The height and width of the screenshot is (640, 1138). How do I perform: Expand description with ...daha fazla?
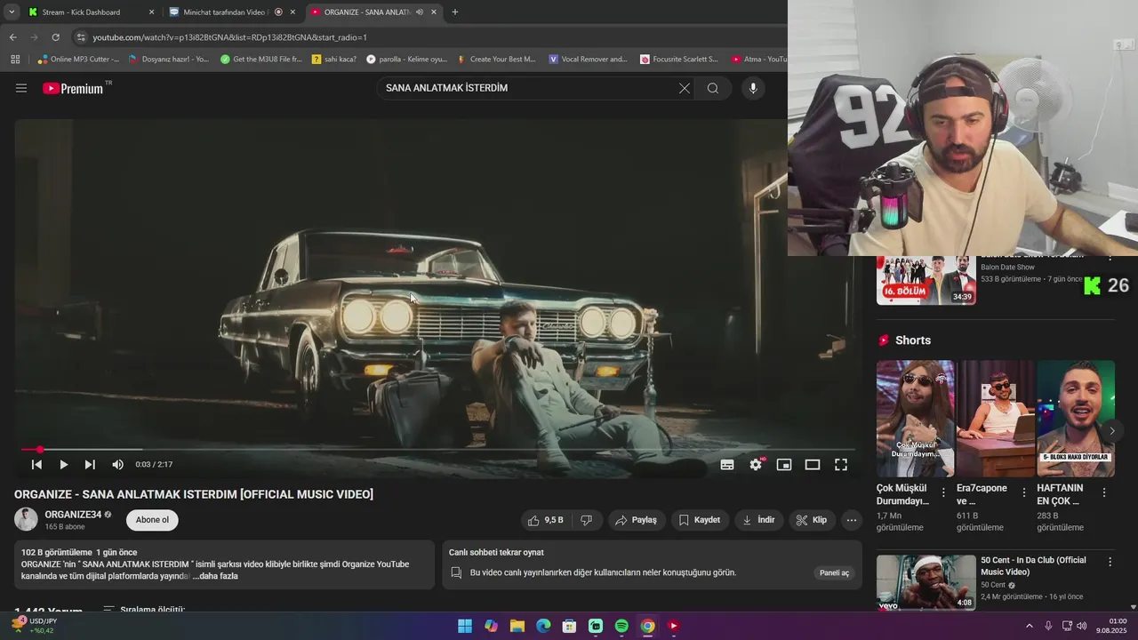click(x=215, y=576)
